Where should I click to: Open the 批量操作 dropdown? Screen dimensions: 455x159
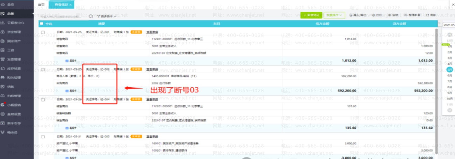pyautogui.click(x=334, y=15)
